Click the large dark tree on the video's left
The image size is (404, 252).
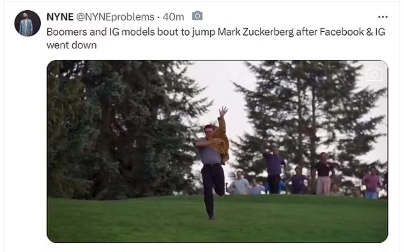[x=121, y=129]
